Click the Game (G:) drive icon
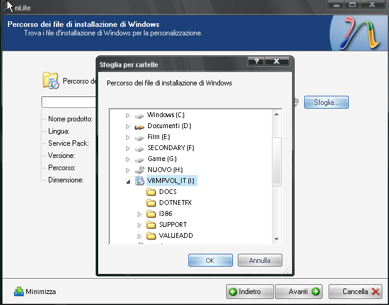Image resolution: width=389 pixels, height=305 pixels. 139,160
